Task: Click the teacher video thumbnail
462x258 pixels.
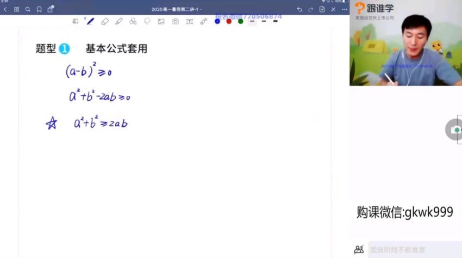Action: pyautogui.click(x=405, y=43)
